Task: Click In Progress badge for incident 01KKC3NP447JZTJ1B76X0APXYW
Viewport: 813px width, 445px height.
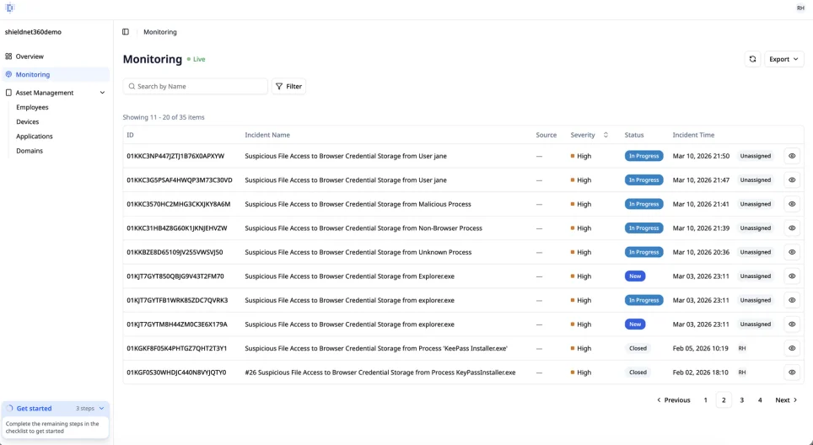Action: click(x=643, y=156)
